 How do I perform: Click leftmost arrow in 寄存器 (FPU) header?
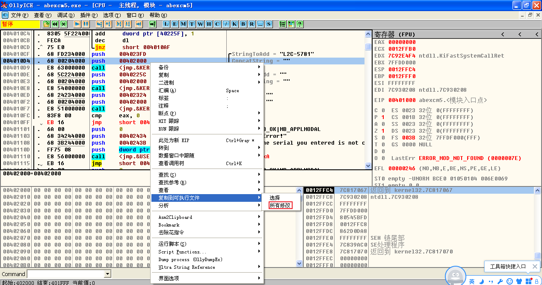[x=503, y=34]
